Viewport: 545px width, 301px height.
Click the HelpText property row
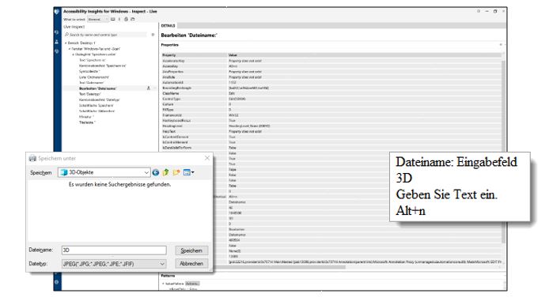[x=331, y=131]
